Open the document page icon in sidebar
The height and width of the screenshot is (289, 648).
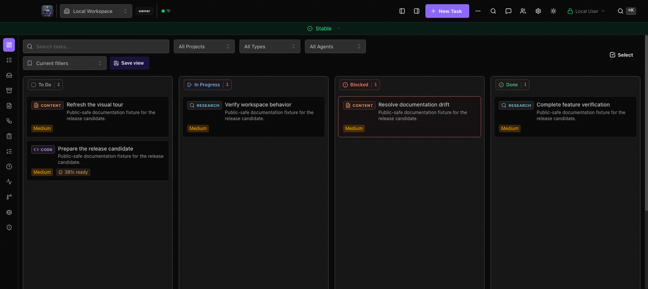tap(9, 106)
